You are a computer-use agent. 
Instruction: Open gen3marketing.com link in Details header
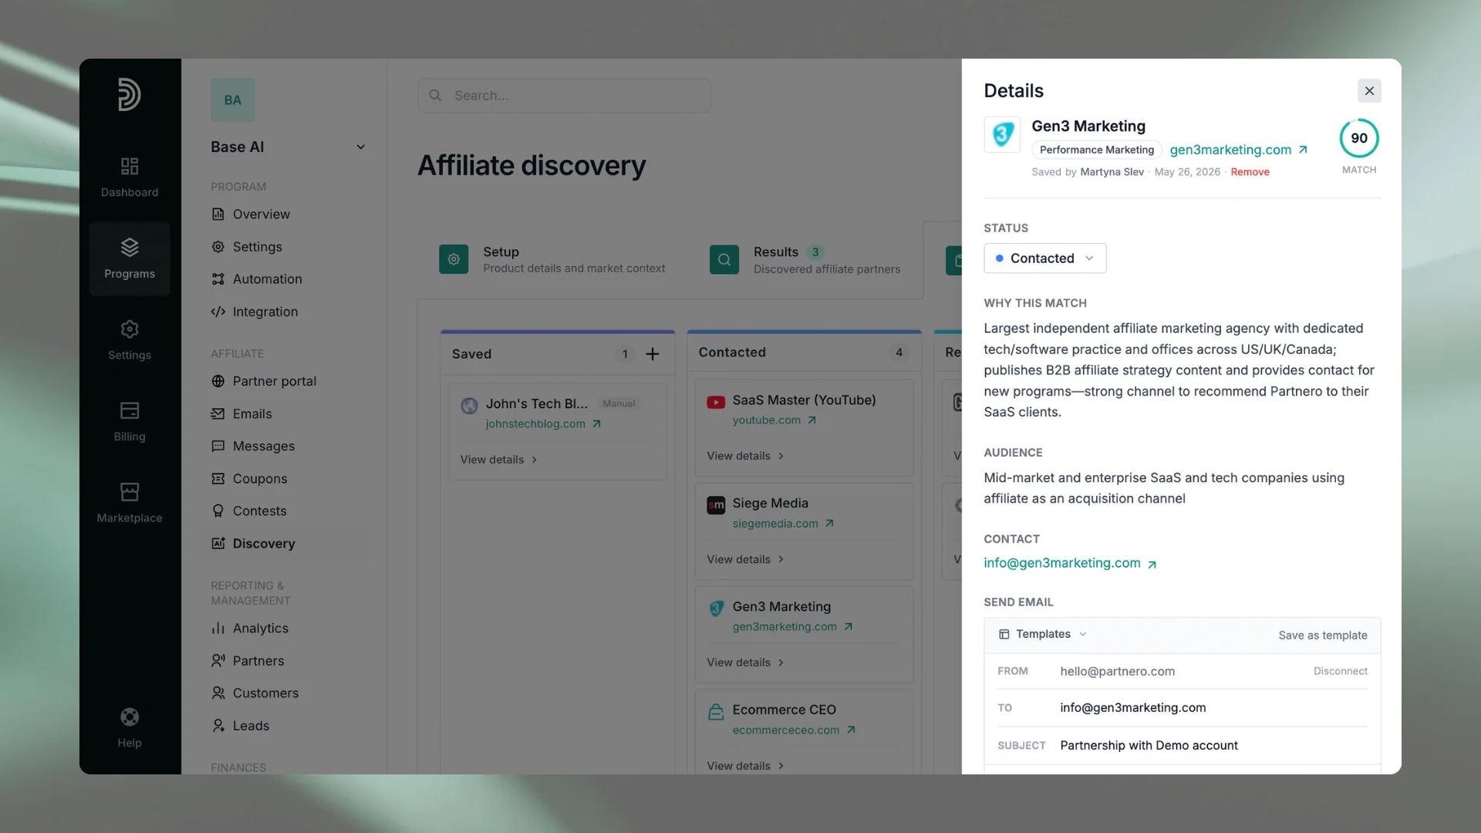(1239, 150)
